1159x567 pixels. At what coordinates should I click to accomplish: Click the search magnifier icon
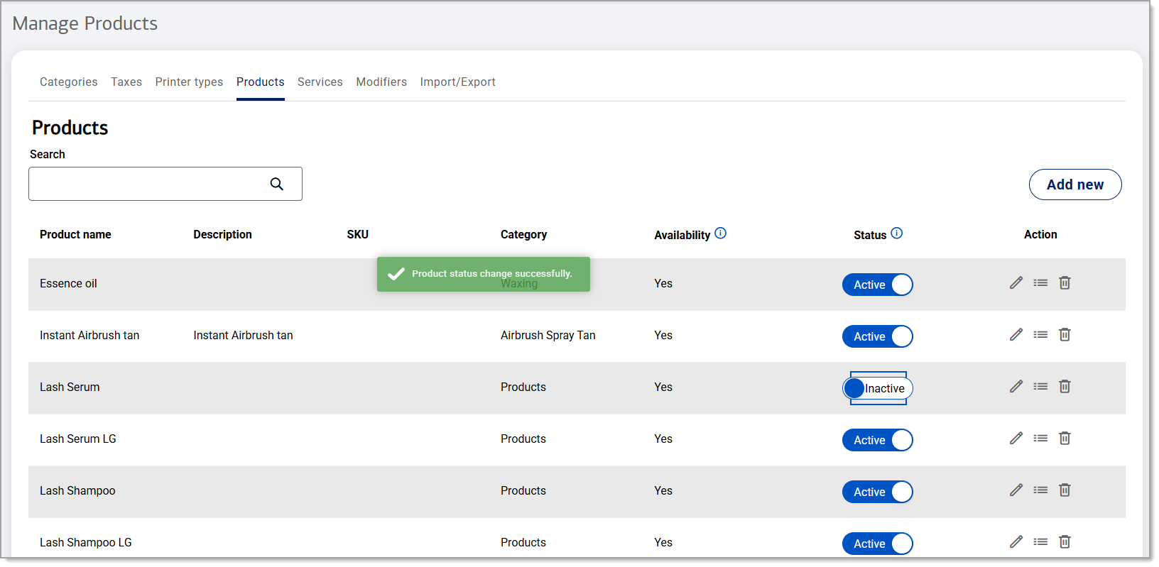click(x=277, y=184)
